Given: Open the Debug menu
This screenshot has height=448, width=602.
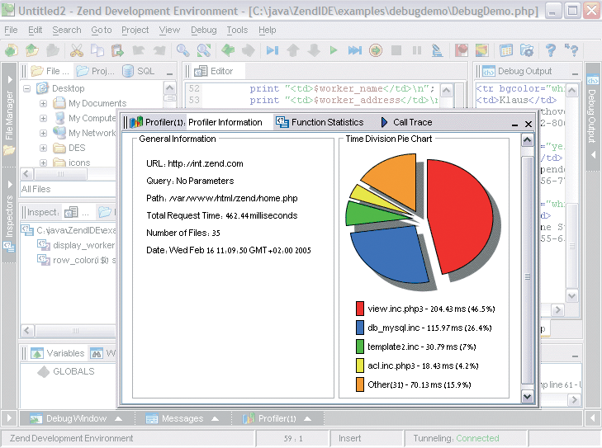Looking at the screenshot, I should point(204,30).
